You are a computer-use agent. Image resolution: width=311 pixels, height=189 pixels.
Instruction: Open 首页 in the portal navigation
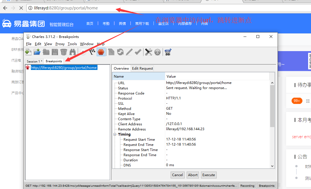pos(90,24)
